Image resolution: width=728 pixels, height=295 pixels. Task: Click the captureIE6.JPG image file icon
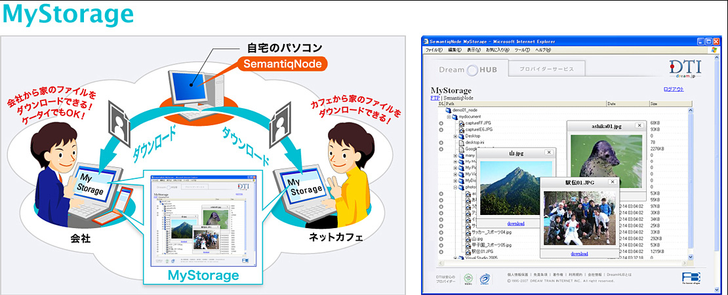tap(462, 130)
